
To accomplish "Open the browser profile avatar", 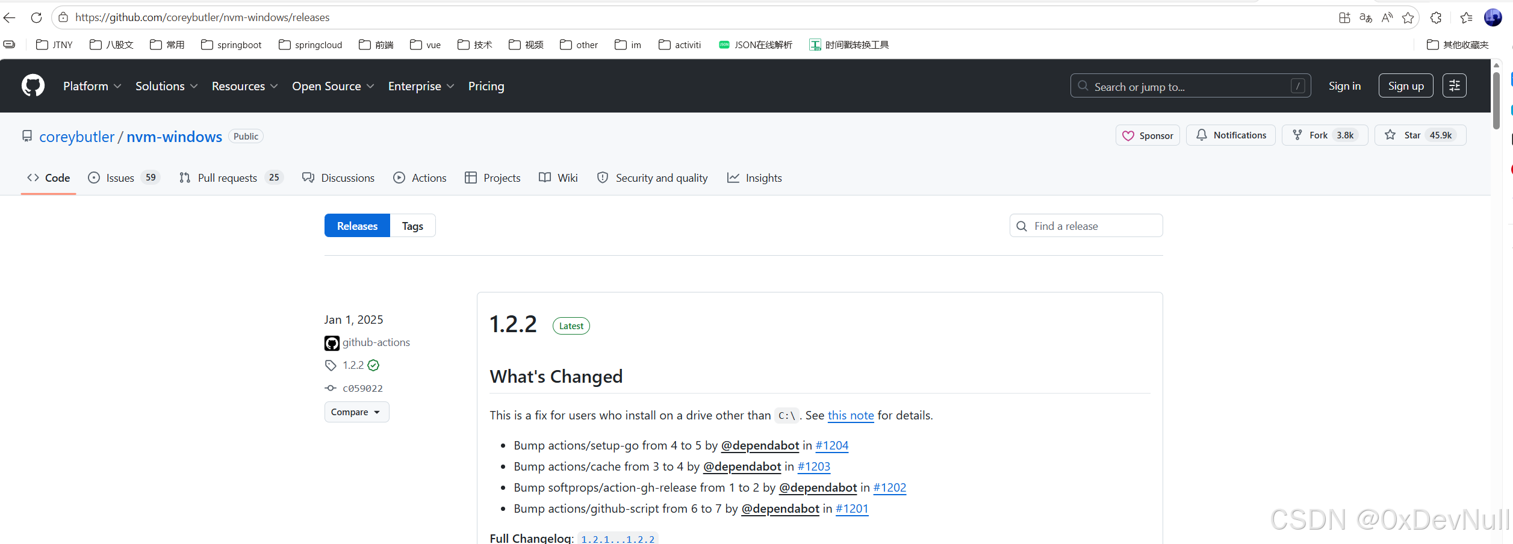I will tap(1493, 17).
